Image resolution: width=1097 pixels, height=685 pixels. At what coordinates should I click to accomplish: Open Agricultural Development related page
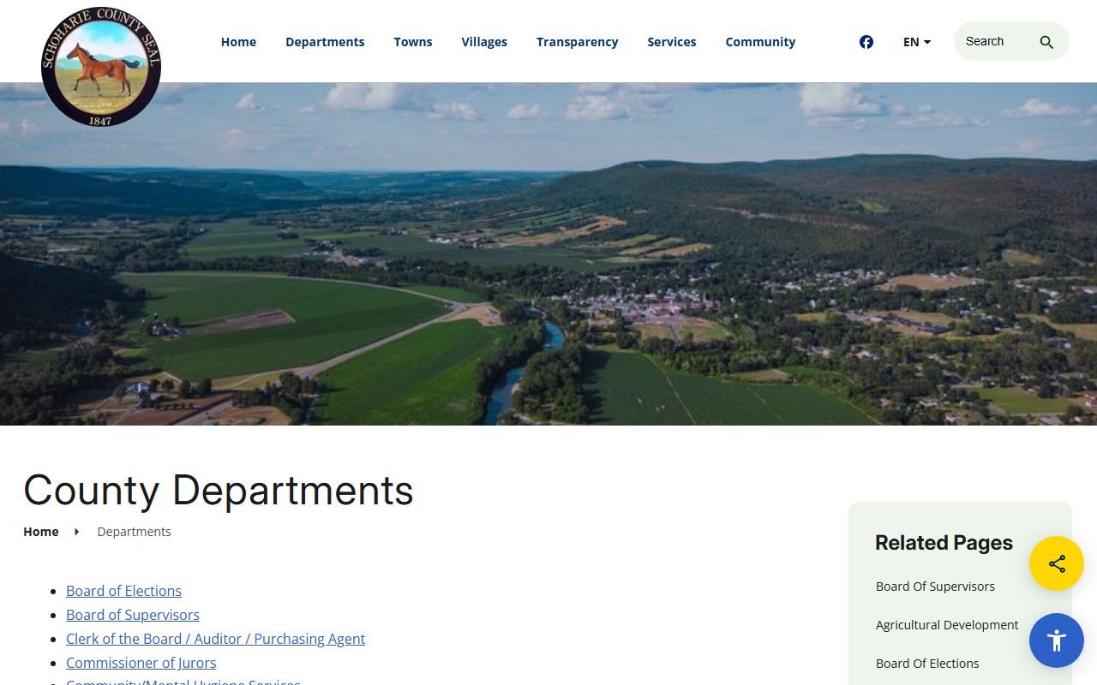[947, 625]
